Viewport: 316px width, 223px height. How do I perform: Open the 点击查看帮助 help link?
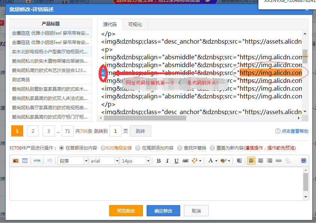(295, 131)
